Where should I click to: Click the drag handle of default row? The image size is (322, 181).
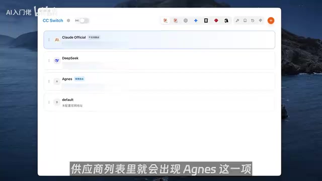(x=49, y=102)
